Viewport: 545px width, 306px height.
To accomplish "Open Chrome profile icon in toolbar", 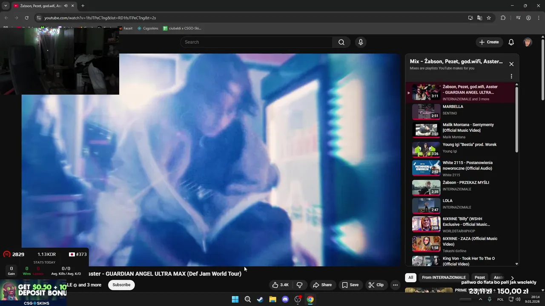I will pyautogui.click(x=528, y=18).
